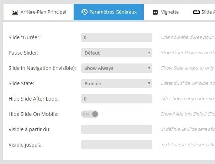
Task: Click the Visible jusqu'à date field
Action: [117, 145]
